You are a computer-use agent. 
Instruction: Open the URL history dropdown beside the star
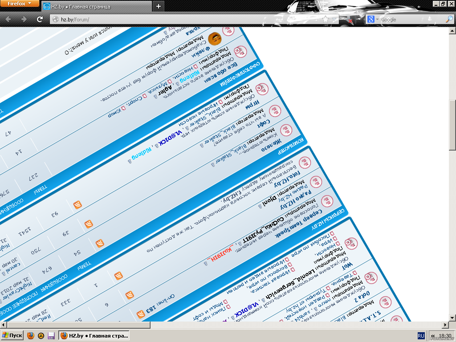334,20
